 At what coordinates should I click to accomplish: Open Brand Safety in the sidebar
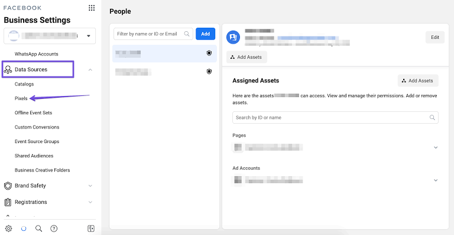[30, 186]
